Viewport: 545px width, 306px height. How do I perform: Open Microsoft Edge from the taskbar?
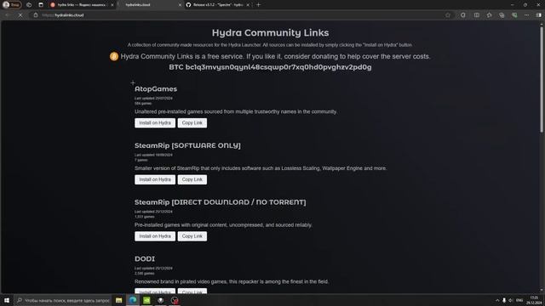[x=133, y=300]
